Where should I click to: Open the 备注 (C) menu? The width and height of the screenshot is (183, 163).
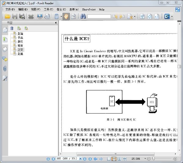[x=61, y=9]
